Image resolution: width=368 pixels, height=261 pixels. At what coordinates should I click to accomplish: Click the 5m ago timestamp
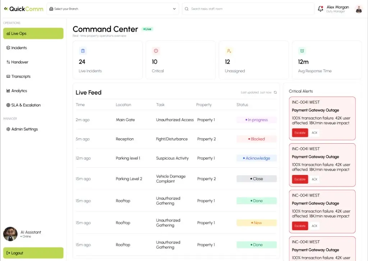coord(83,139)
